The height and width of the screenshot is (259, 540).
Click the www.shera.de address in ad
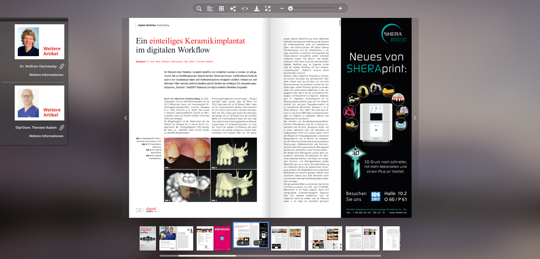coord(398,213)
